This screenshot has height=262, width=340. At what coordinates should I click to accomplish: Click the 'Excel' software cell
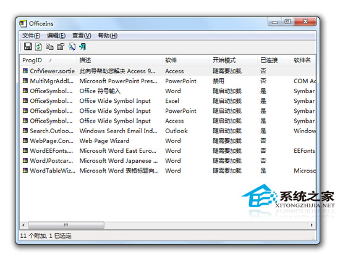[172, 101]
